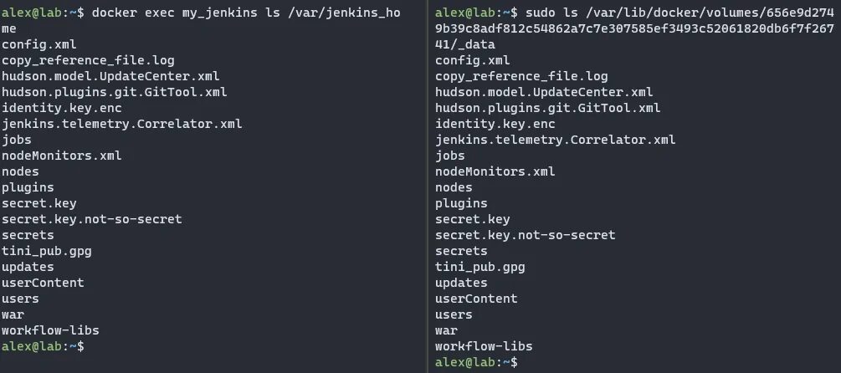Click secret.key in the right pane

(x=473, y=219)
